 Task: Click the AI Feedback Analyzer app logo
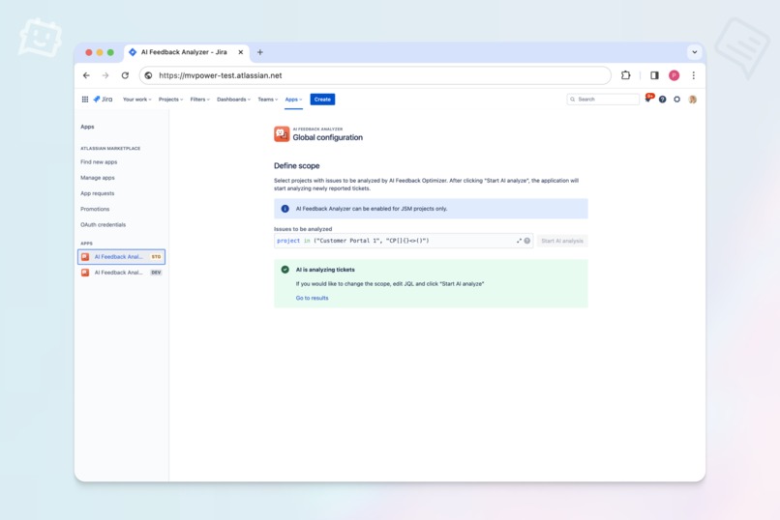pyautogui.click(x=282, y=134)
